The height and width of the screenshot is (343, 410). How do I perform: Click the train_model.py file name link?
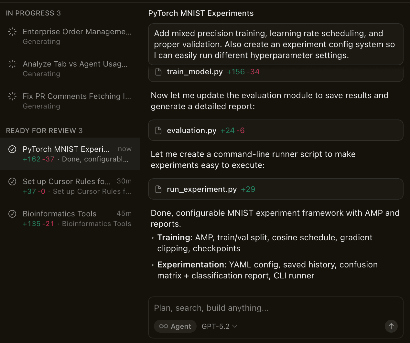[195, 72]
